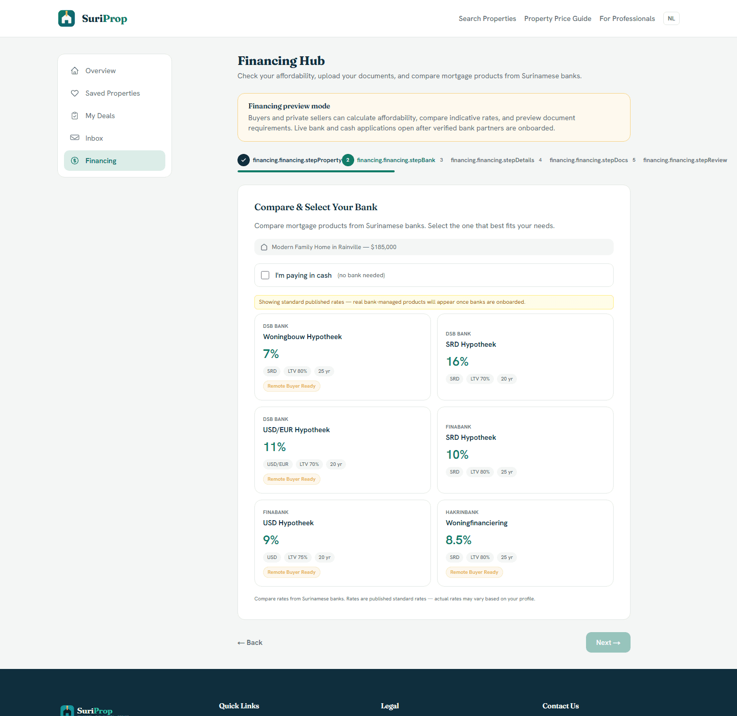The width and height of the screenshot is (737, 716).
Task: Click the Quick Links footer heading
Action: pyautogui.click(x=239, y=706)
